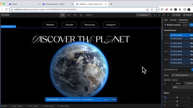Click the Move X value input field

pos(190,97)
